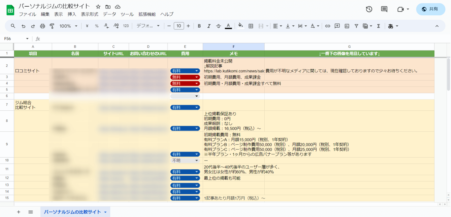The height and width of the screenshot is (217, 451).
Task: Click the print icon
Action: (x=43, y=26)
